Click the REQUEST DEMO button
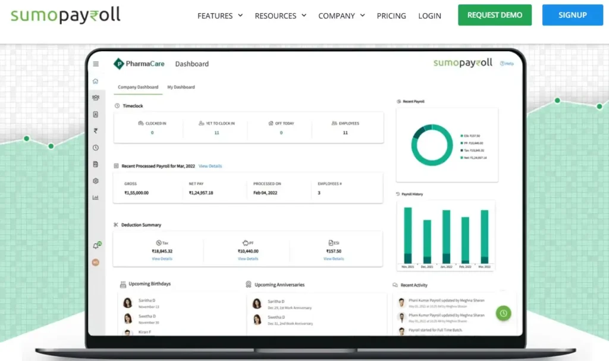The height and width of the screenshot is (361, 609). [495, 15]
